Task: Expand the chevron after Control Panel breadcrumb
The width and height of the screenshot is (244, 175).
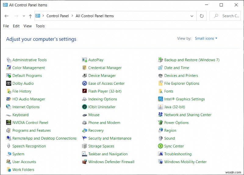Action: [x=72, y=16]
